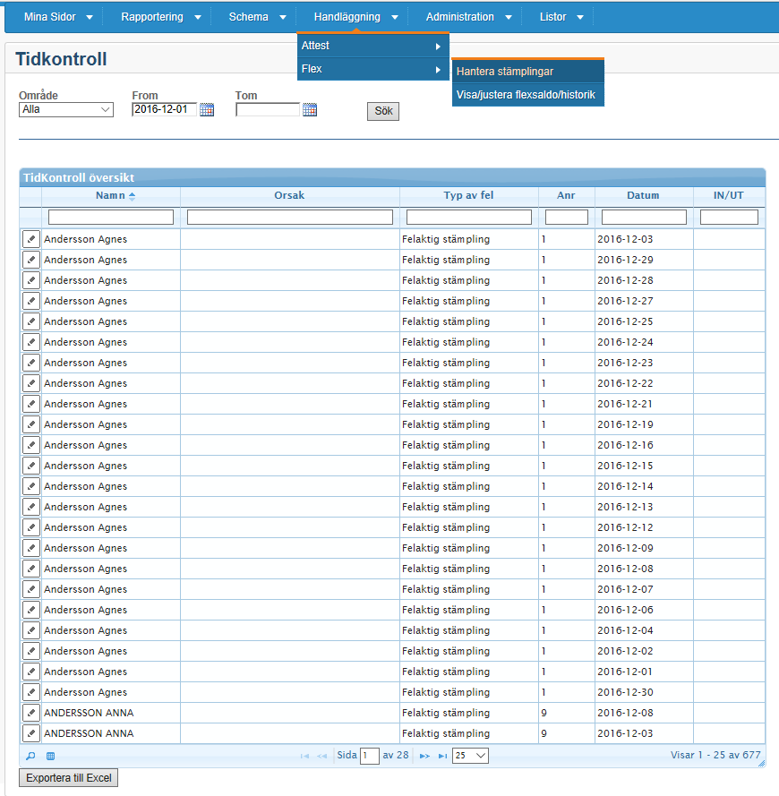779x796 pixels.
Task: Click the edit icon for ANDERSSON ANNA 2016-12-08
Action: click(31, 713)
